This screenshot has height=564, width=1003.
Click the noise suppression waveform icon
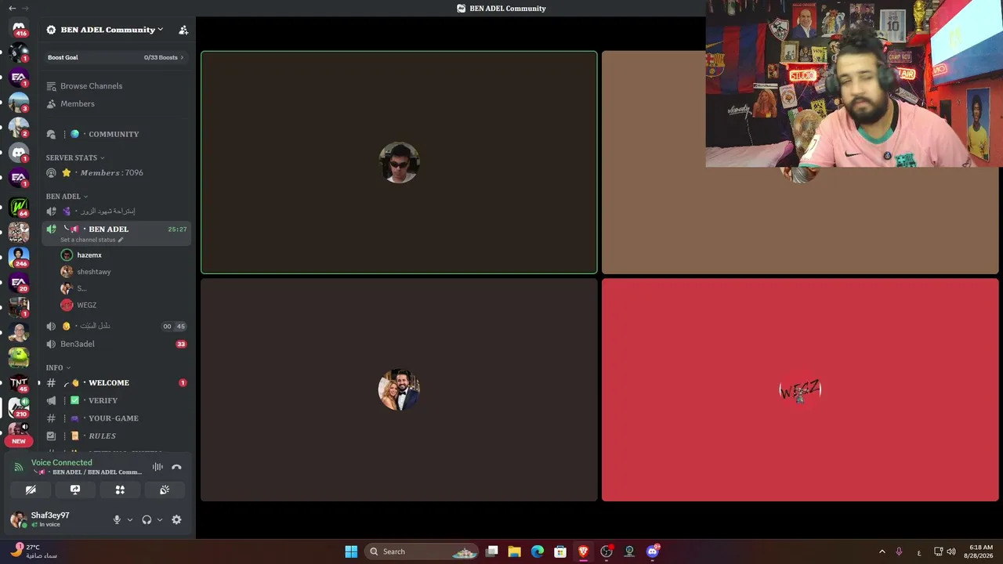click(x=158, y=467)
